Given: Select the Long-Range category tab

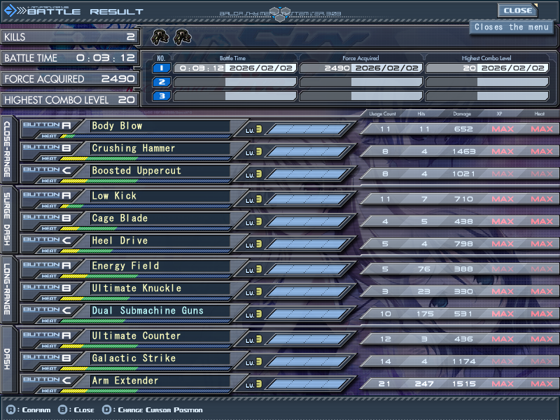Looking at the screenshot, I should [8, 290].
